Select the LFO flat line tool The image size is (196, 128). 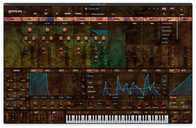tap(164, 85)
